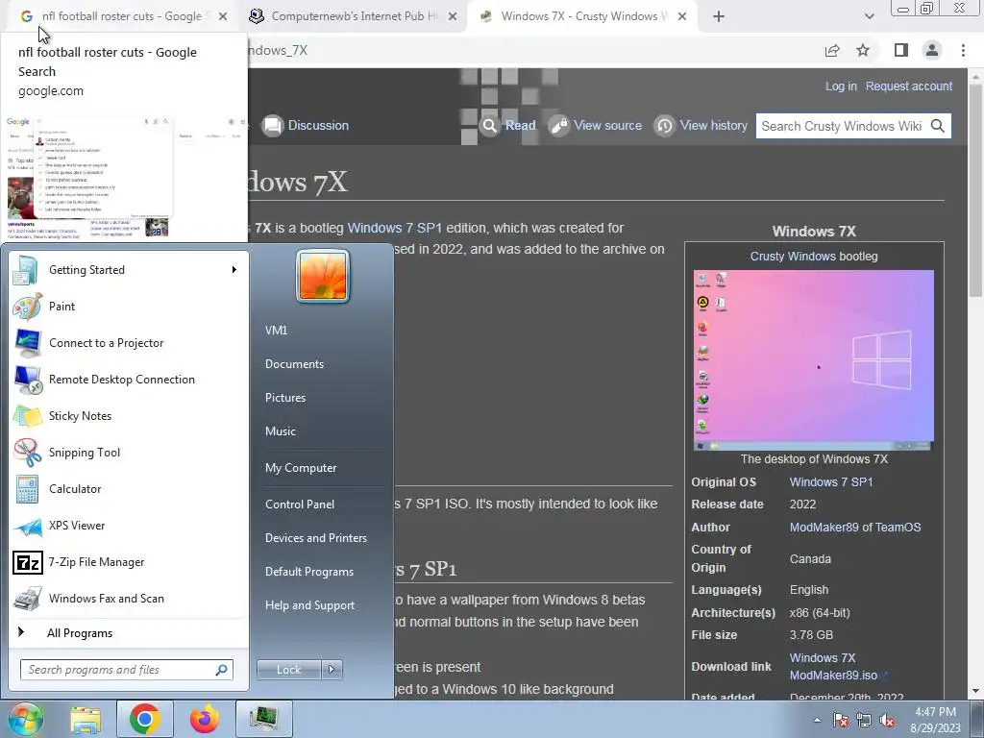
Task: Click the muted volume tray icon
Action: point(887,721)
